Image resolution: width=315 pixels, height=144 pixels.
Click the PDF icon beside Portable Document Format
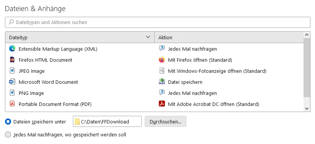click(x=12, y=104)
